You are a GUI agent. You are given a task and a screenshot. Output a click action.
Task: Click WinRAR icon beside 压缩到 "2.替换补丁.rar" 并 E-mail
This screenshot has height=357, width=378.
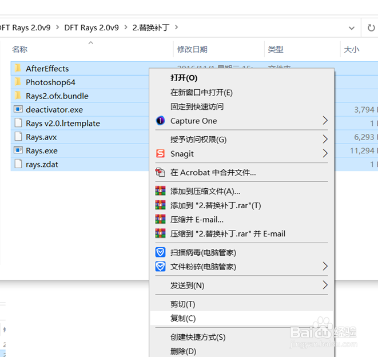click(x=160, y=233)
